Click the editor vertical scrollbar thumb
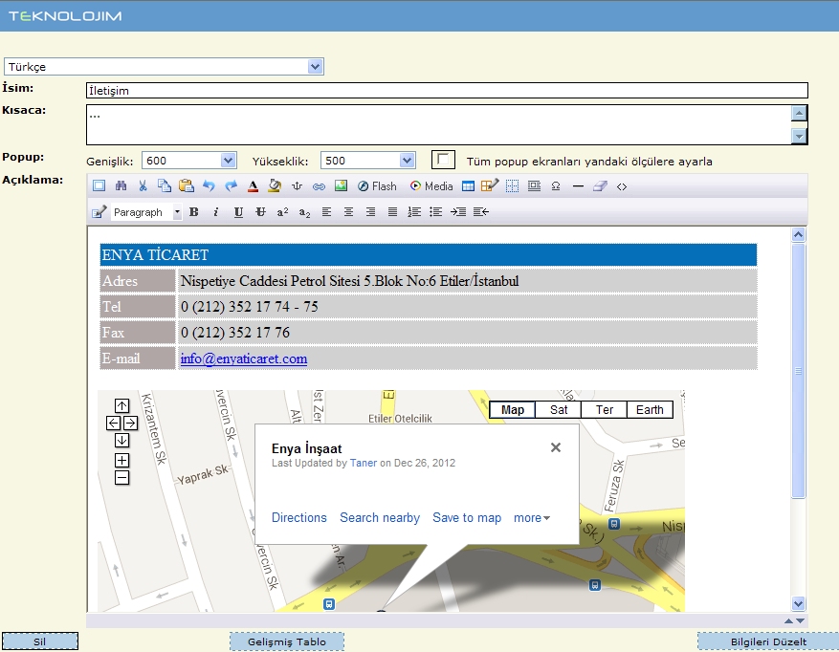The width and height of the screenshot is (839, 652). pyautogui.click(x=798, y=371)
